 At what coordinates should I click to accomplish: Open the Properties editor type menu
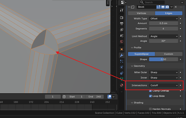pyautogui.click(x=123, y=2)
